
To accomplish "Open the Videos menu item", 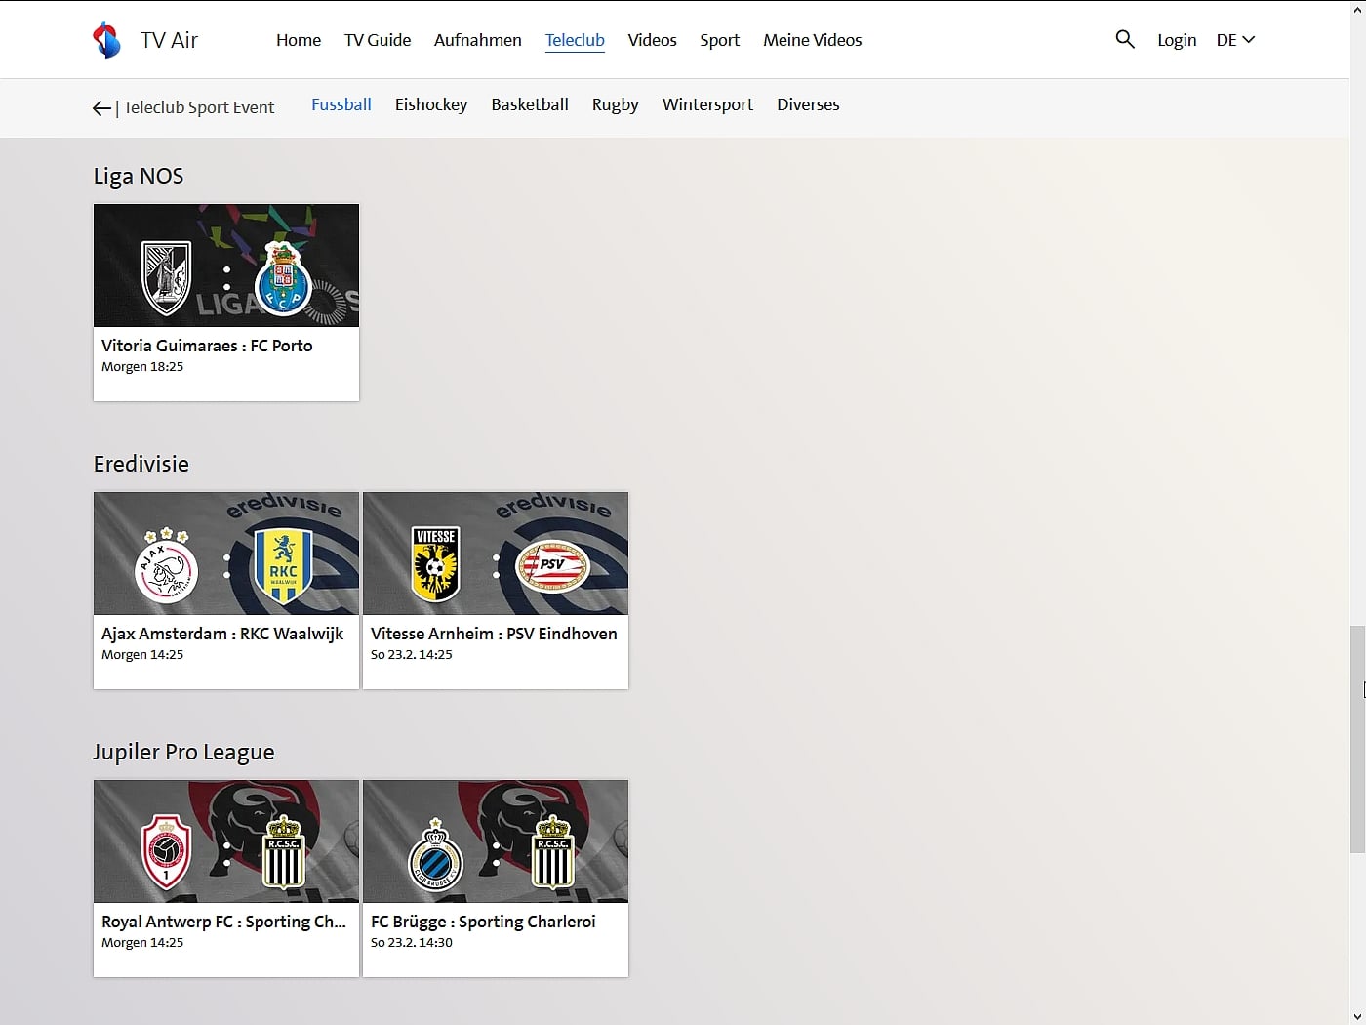I will pos(653,40).
